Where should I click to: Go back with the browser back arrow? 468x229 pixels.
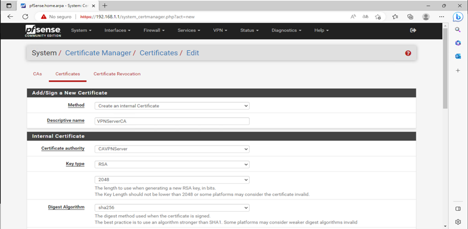click(x=10, y=17)
